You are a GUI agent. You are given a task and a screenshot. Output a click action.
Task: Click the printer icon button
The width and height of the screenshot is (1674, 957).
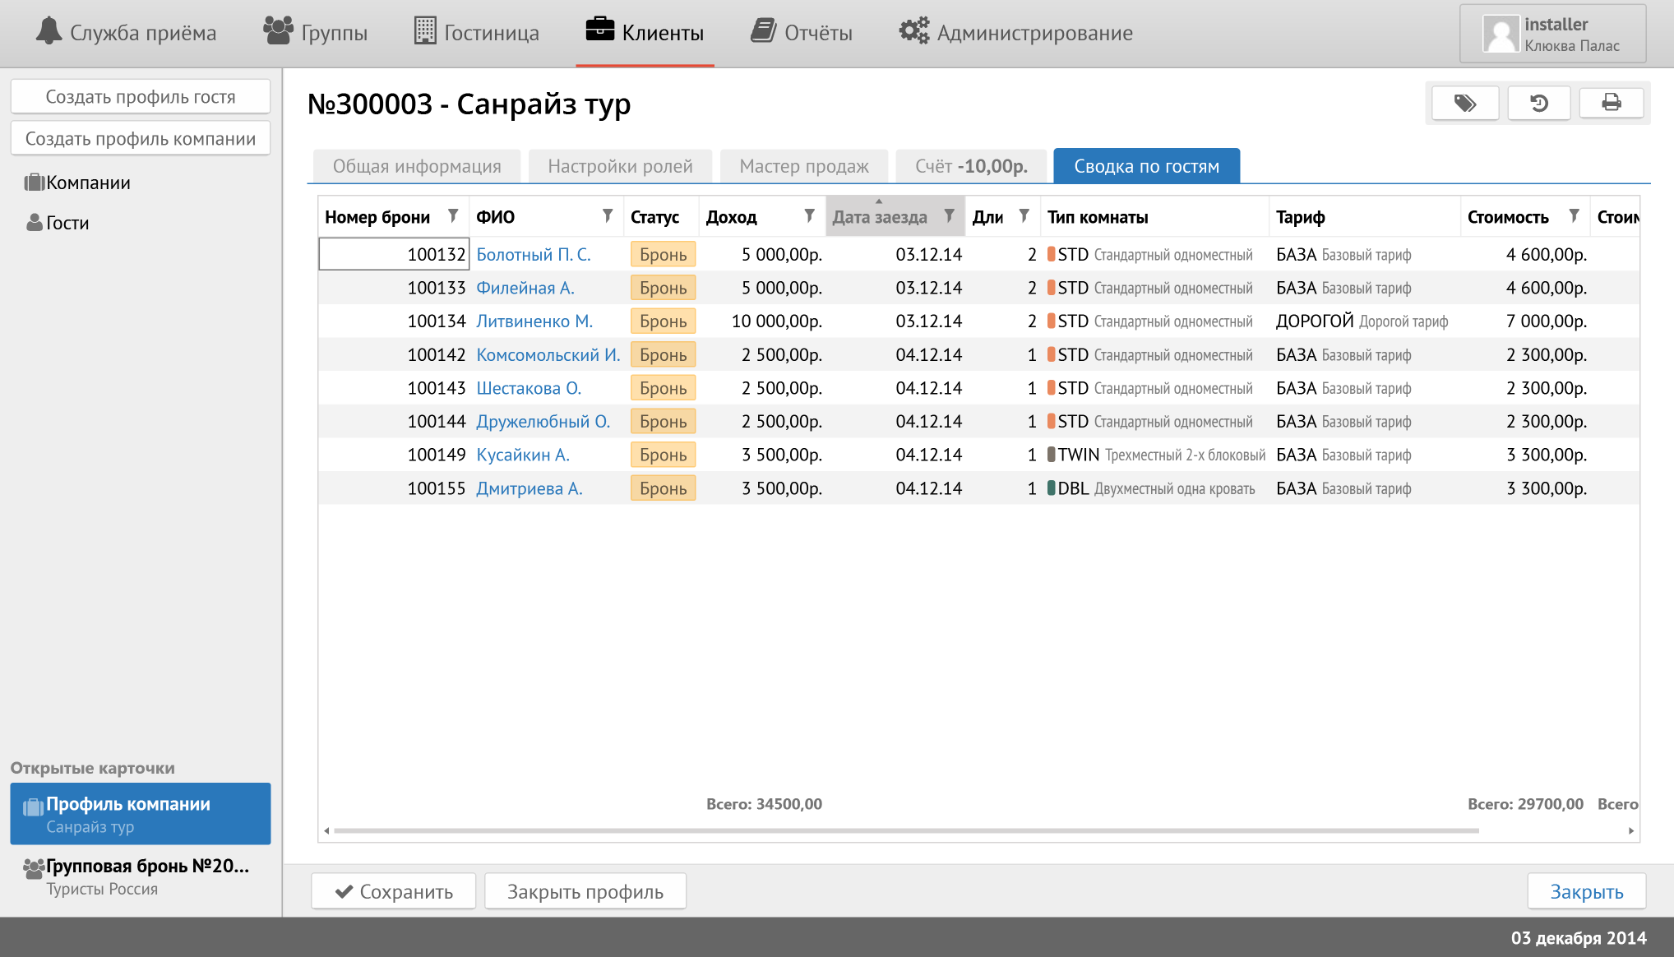click(x=1611, y=104)
